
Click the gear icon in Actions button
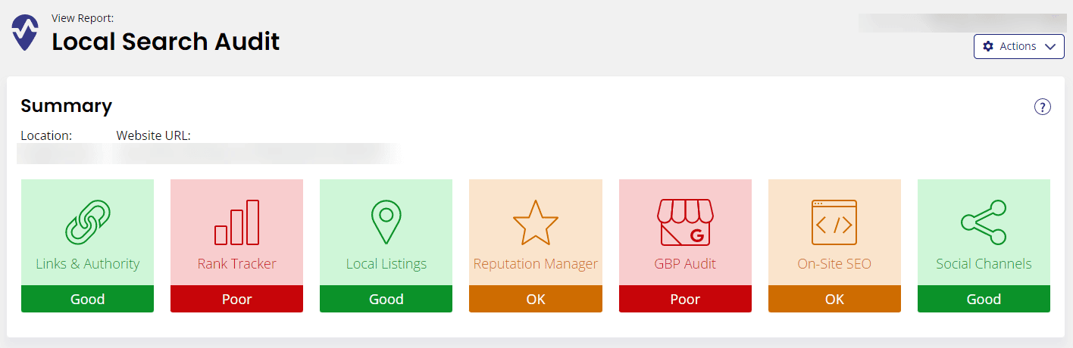click(987, 47)
